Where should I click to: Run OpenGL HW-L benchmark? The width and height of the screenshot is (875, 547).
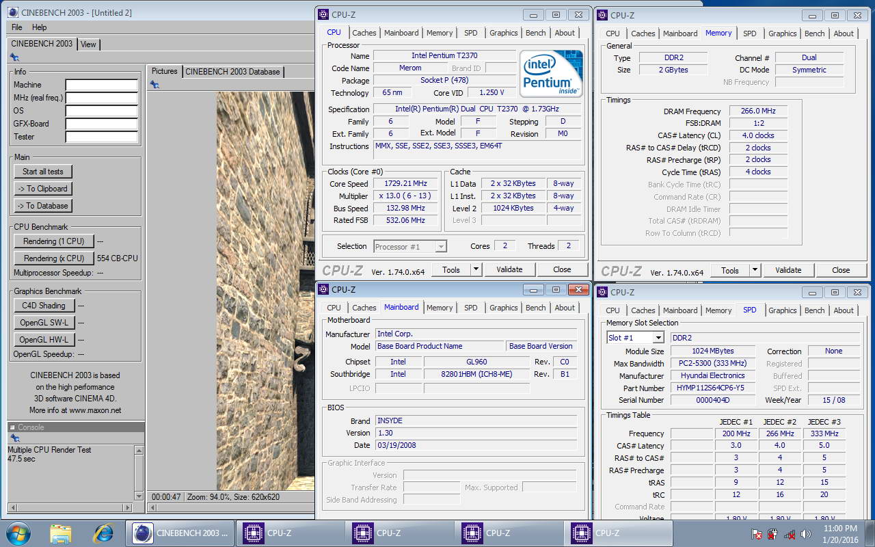(44, 340)
